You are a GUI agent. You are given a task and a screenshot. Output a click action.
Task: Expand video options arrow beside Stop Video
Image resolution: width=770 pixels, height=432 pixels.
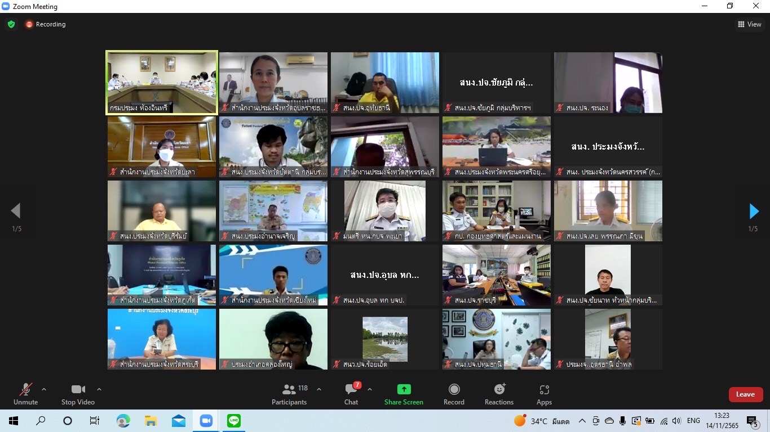(x=99, y=389)
